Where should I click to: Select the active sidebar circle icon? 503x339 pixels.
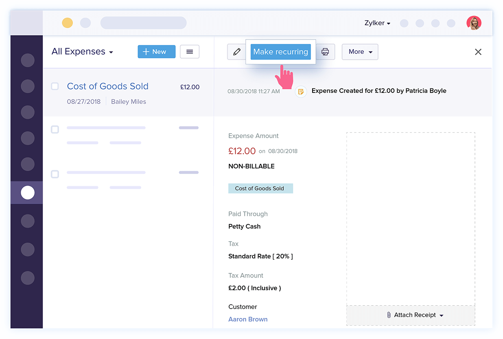tap(27, 192)
